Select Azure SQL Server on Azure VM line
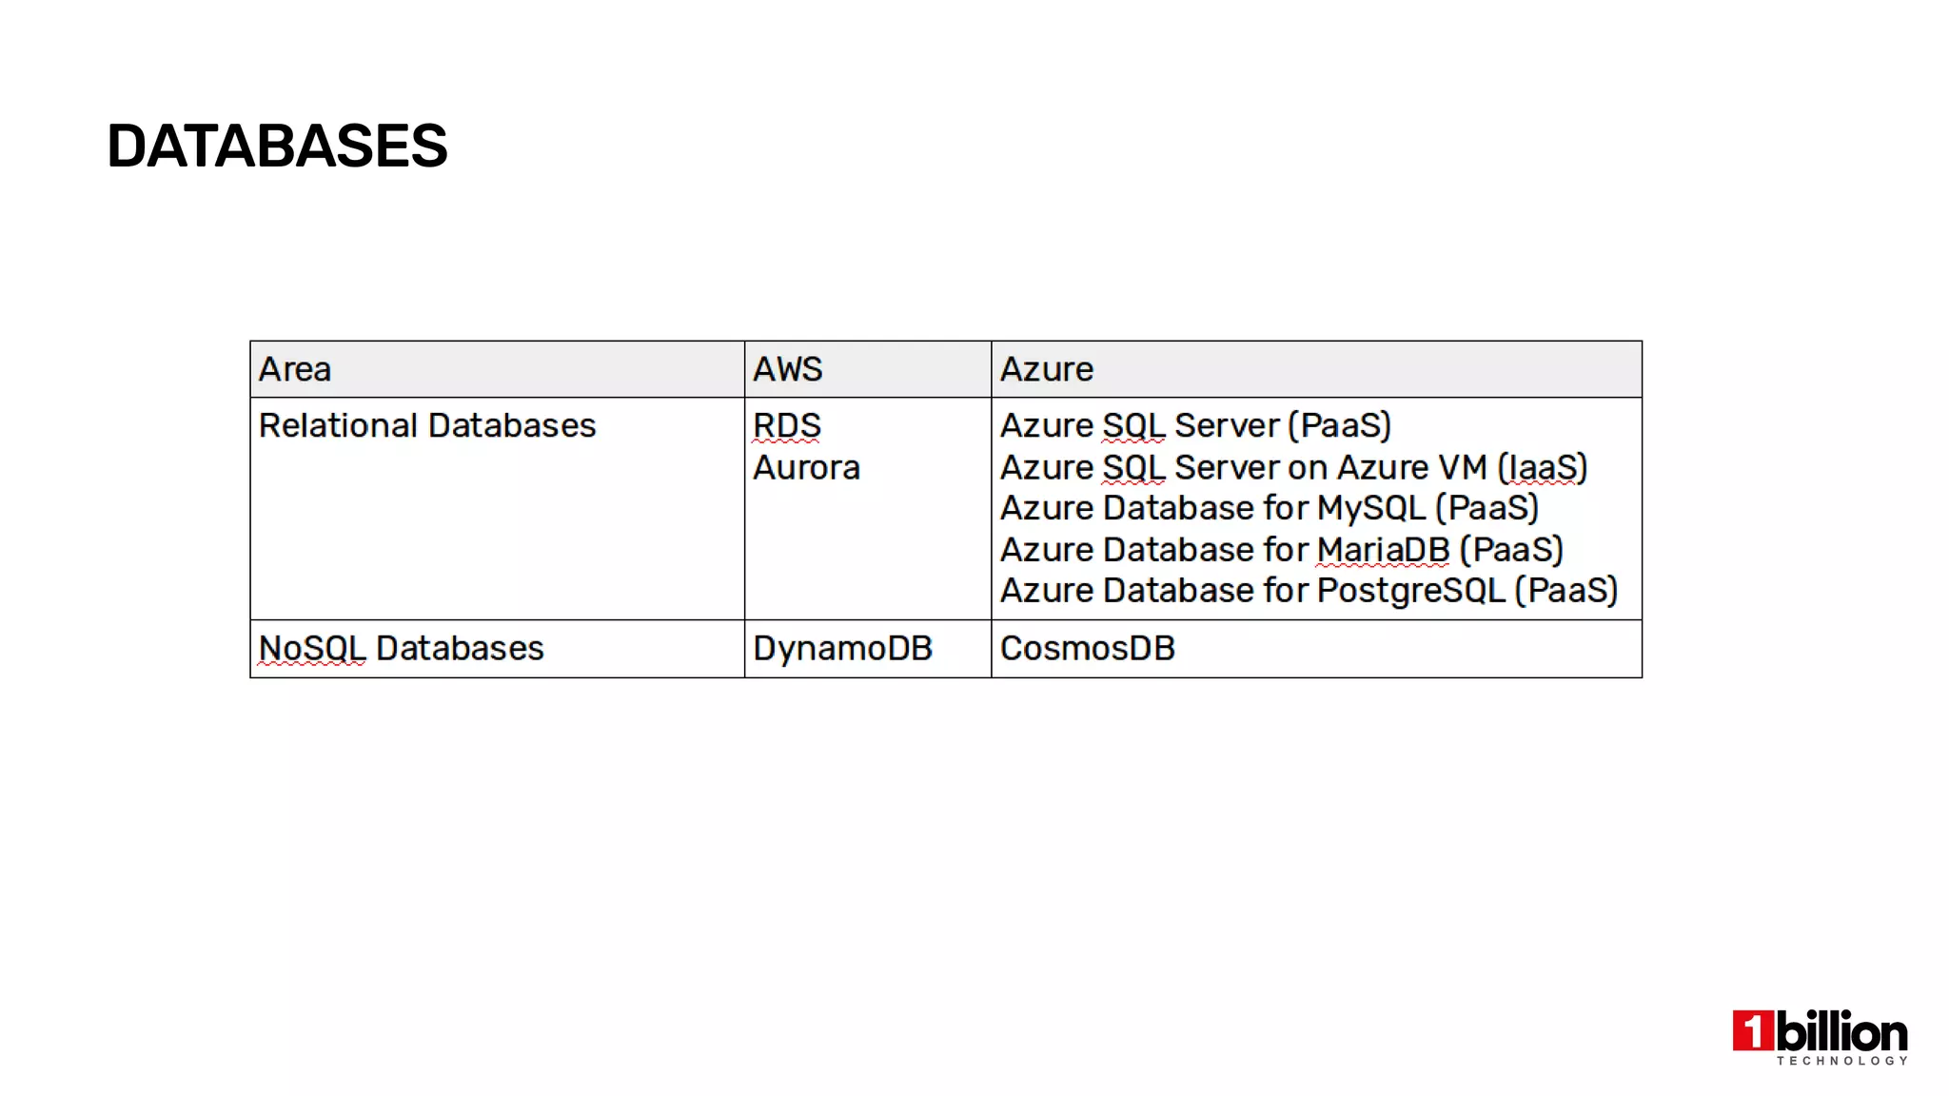The image size is (1949, 1096). click(x=1293, y=467)
